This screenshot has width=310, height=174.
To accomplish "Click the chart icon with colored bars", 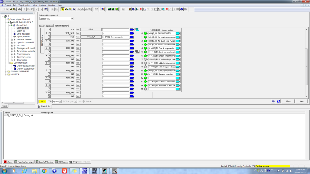I will click(x=103, y=9).
